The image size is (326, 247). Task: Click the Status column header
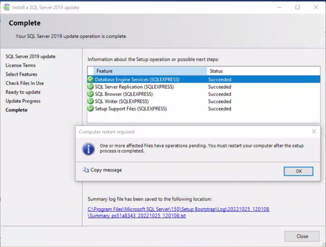[x=264, y=71]
